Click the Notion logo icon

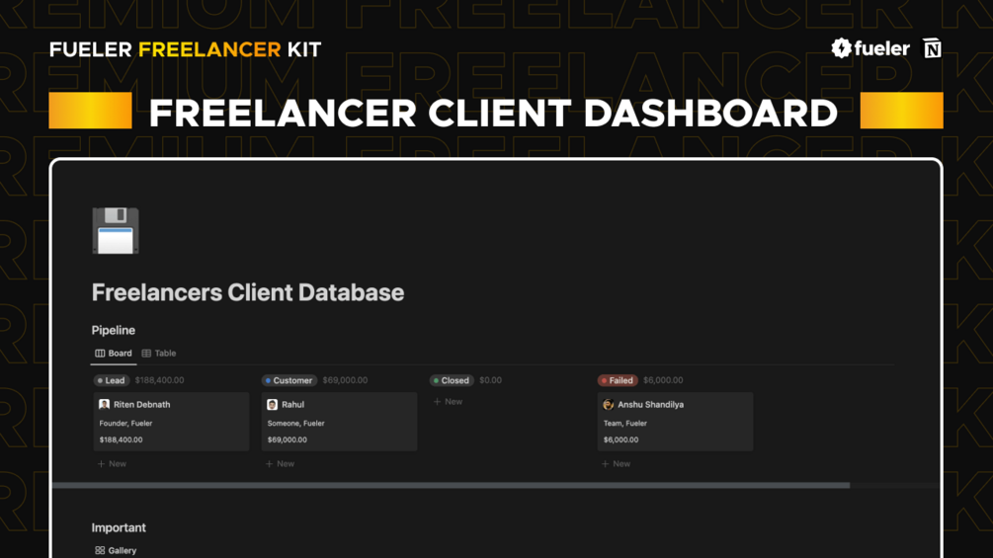coord(932,48)
